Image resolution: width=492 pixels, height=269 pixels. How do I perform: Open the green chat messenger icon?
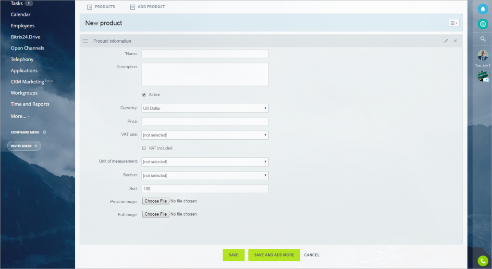click(x=483, y=24)
